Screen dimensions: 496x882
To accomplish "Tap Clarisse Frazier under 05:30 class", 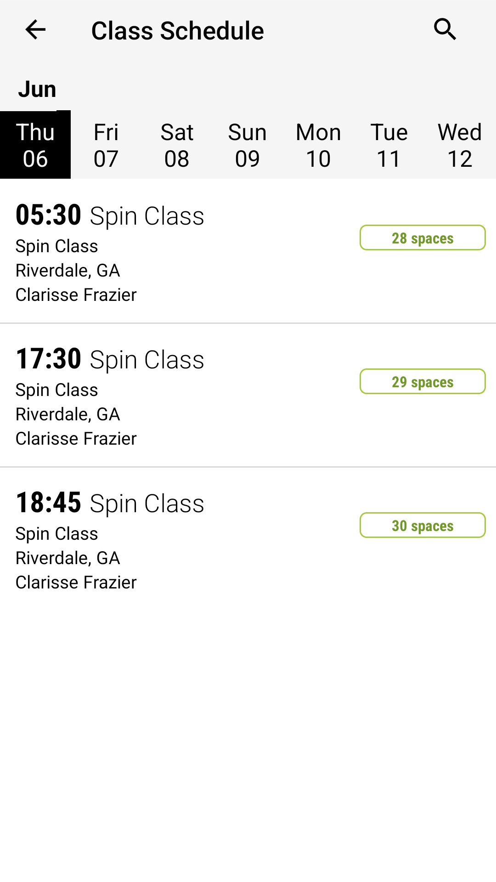I will (76, 295).
